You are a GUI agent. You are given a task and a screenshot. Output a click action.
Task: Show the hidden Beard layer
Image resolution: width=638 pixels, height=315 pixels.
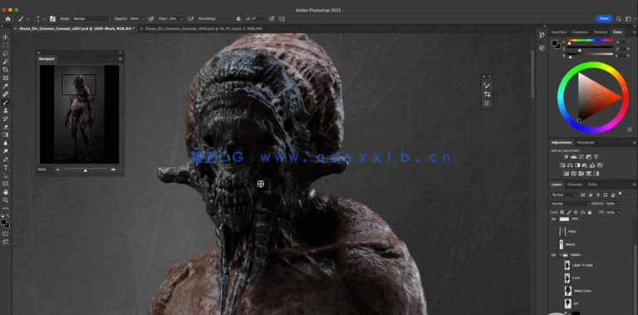point(553,244)
